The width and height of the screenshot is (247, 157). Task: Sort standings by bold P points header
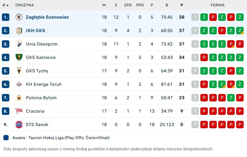tap(182, 5)
